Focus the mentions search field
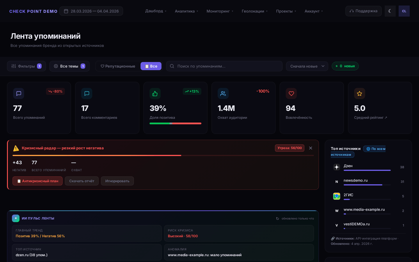Image resolution: width=419 pixels, height=262 pixels. [227, 66]
